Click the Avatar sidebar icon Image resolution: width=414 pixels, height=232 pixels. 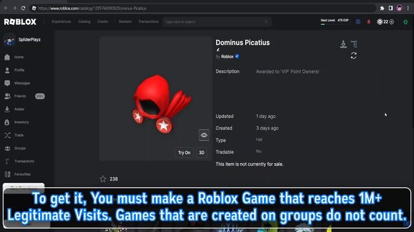7,109
